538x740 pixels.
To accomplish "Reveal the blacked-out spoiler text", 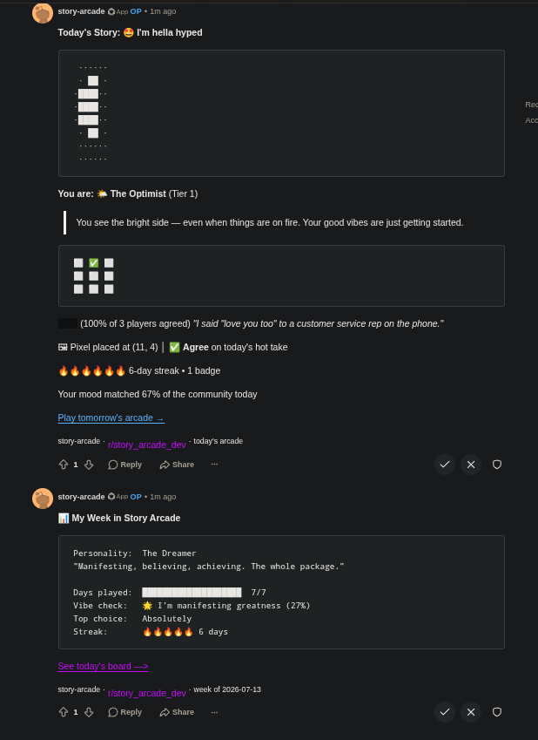I will point(67,323).
